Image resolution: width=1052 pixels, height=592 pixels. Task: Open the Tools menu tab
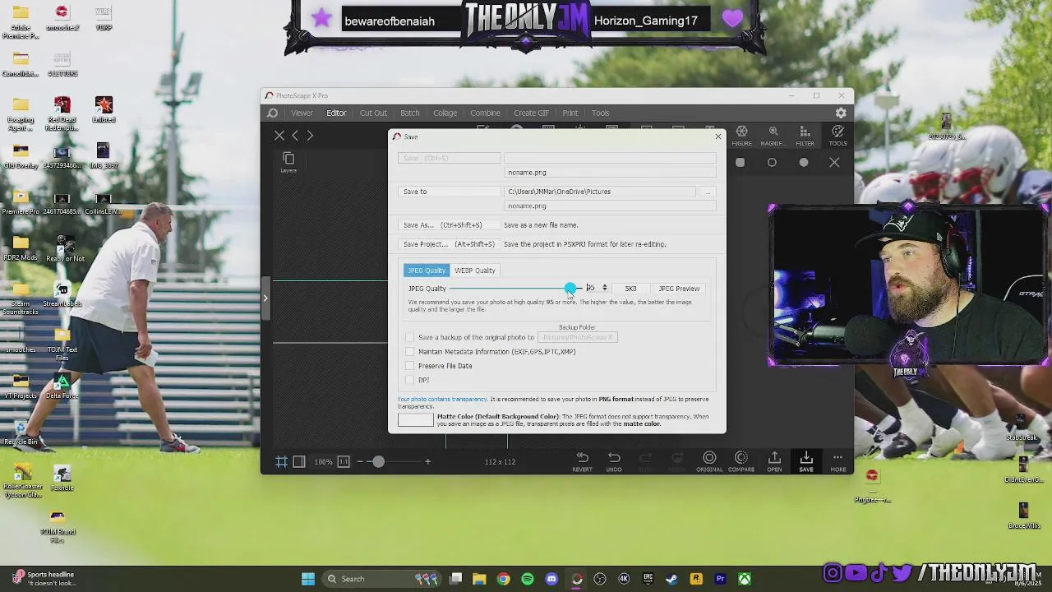pyautogui.click(x=601, y=113)
